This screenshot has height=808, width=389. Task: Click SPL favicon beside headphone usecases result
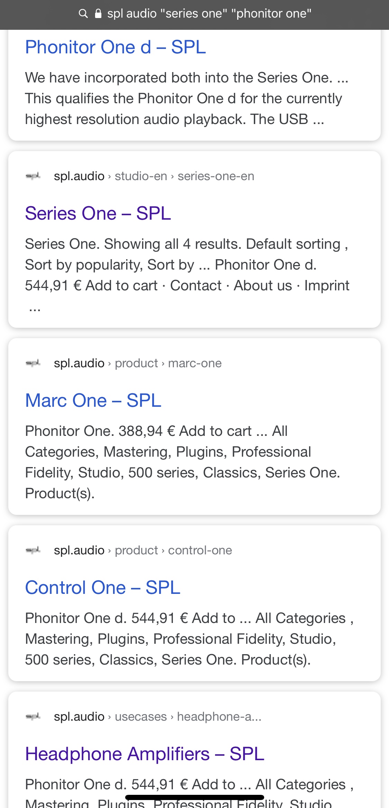click(x=33, y=717)
